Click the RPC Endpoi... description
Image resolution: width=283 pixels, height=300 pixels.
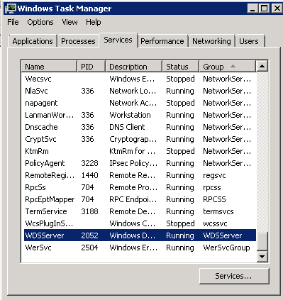[x=133, y=199]
